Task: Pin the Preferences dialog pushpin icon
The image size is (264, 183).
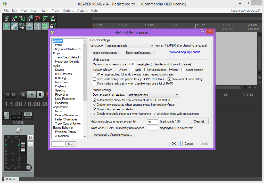Action: 202,31
